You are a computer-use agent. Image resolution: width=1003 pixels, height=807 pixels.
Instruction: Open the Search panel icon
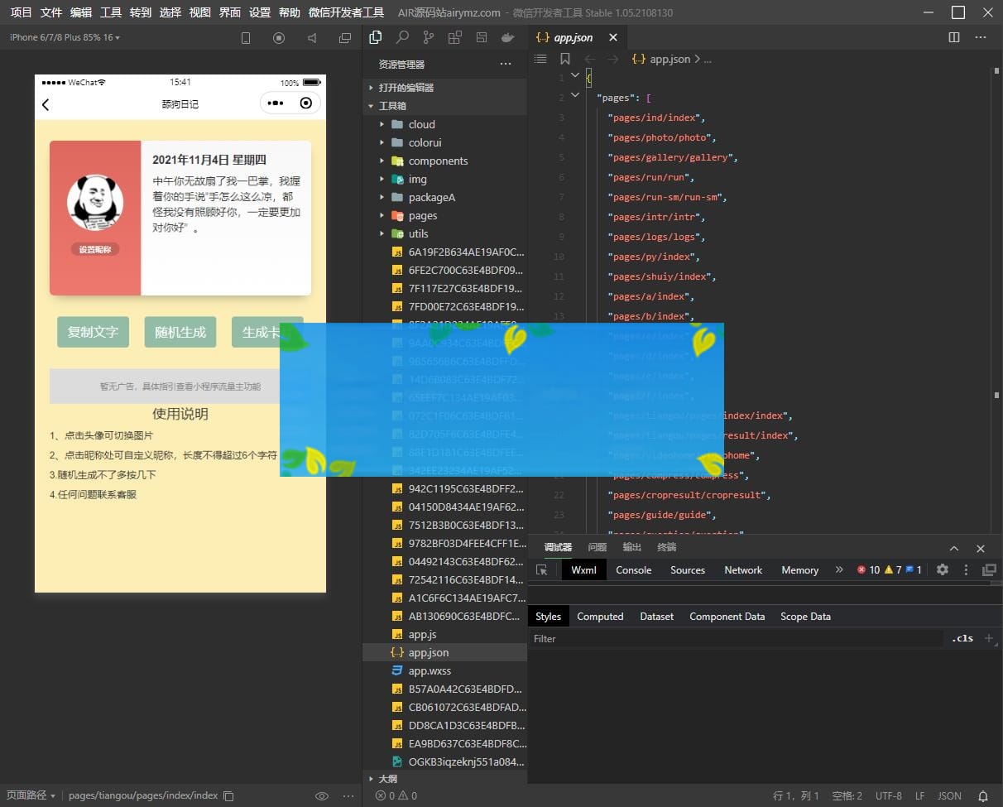402,37
